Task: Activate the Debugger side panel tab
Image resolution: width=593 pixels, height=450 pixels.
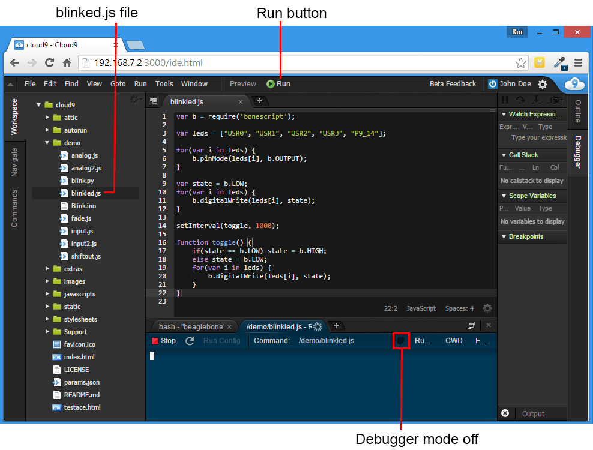Action: pos(577,151)
